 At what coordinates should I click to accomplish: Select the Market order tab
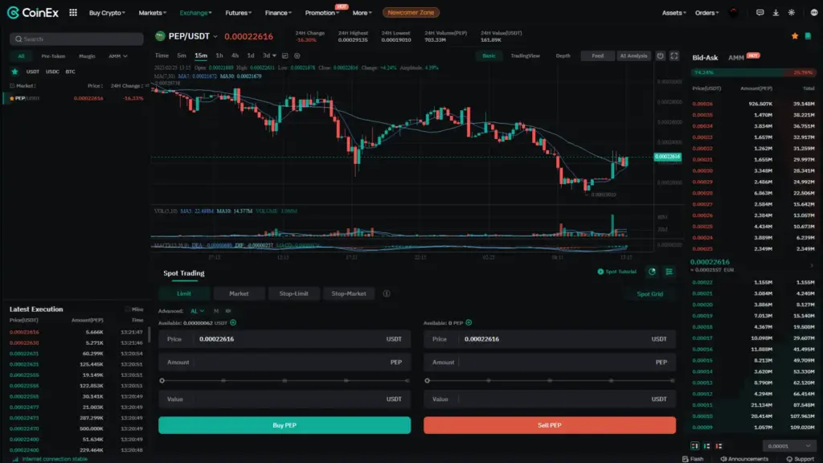click(239, 293)
